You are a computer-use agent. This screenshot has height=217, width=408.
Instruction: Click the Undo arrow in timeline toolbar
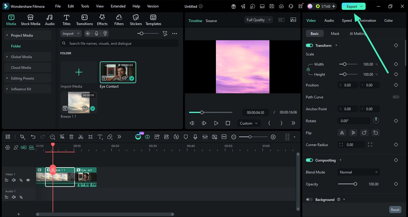point(33,137)
